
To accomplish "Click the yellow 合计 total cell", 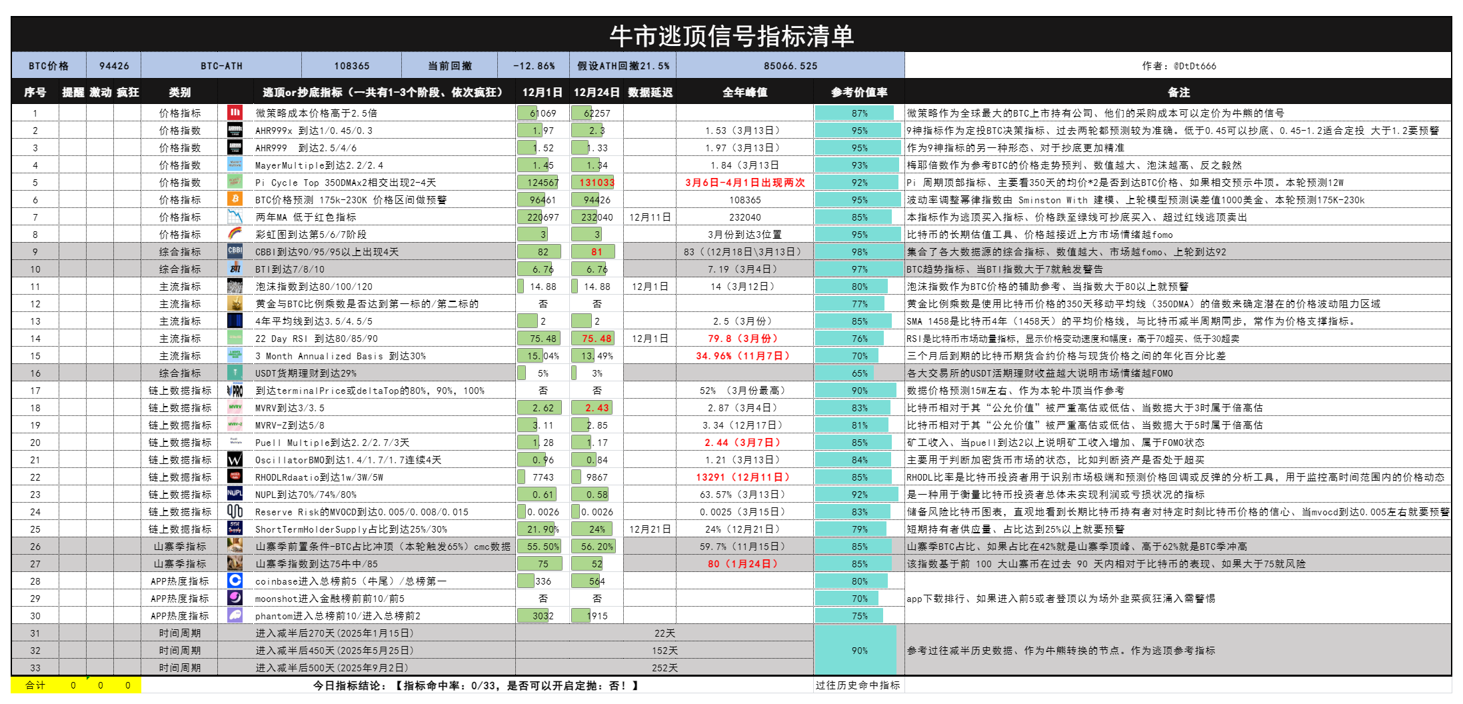I will tap(34, 685).
